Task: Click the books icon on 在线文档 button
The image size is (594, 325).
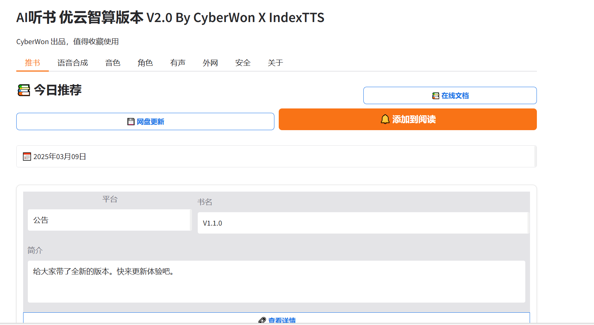Action: 436,96
